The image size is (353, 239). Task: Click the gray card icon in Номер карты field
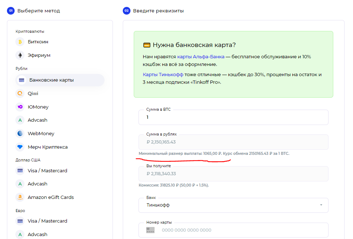coord(151,230)
